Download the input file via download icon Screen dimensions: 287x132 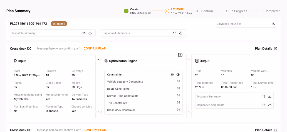coord(273,24)
